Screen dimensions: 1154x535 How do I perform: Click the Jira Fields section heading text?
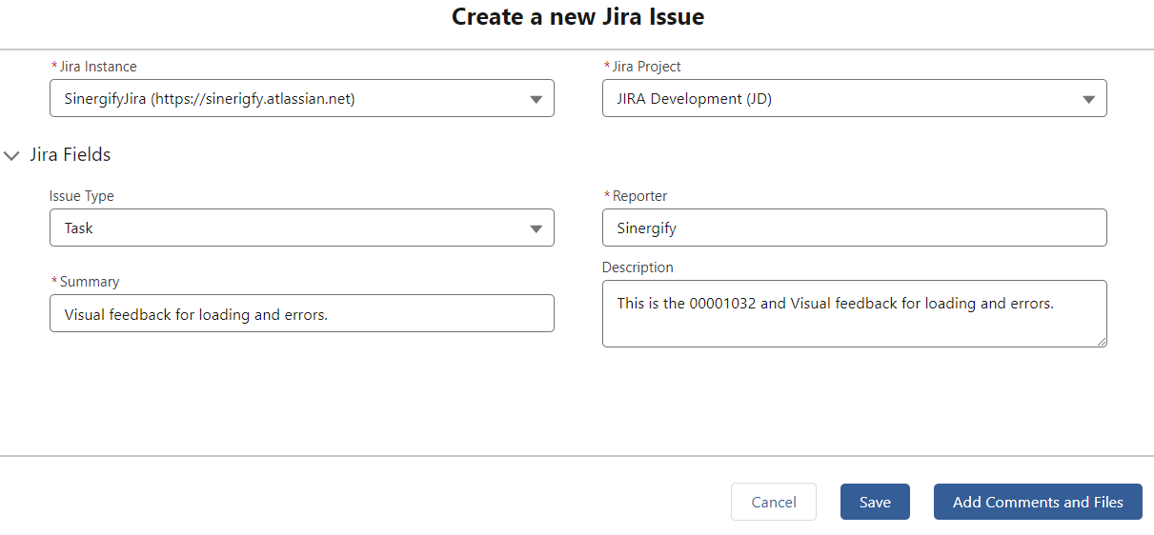pos(71,154)
